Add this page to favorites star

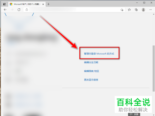(122, 10)
